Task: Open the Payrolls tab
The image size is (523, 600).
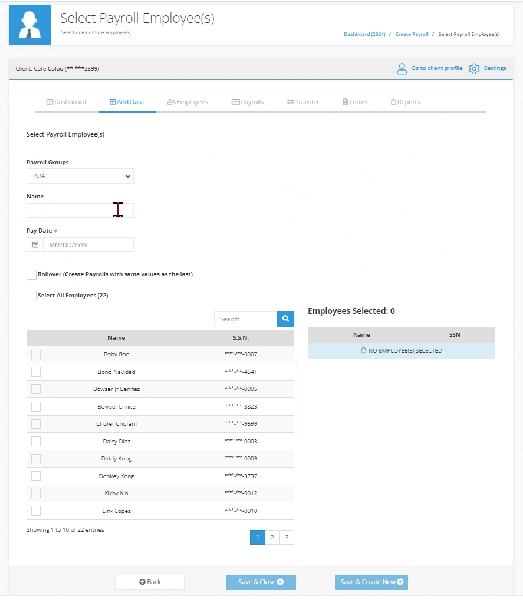Action: [248, 101]
